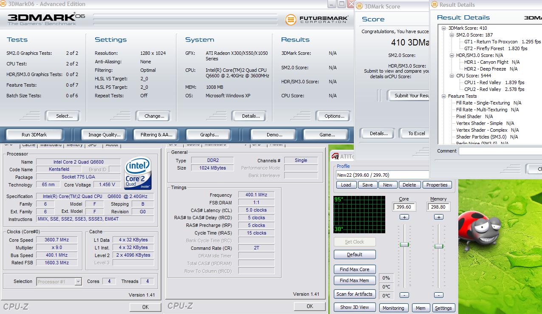Select HDR1 - Canyon Flight row
The image size is (542, 314).
coord(491,62)
